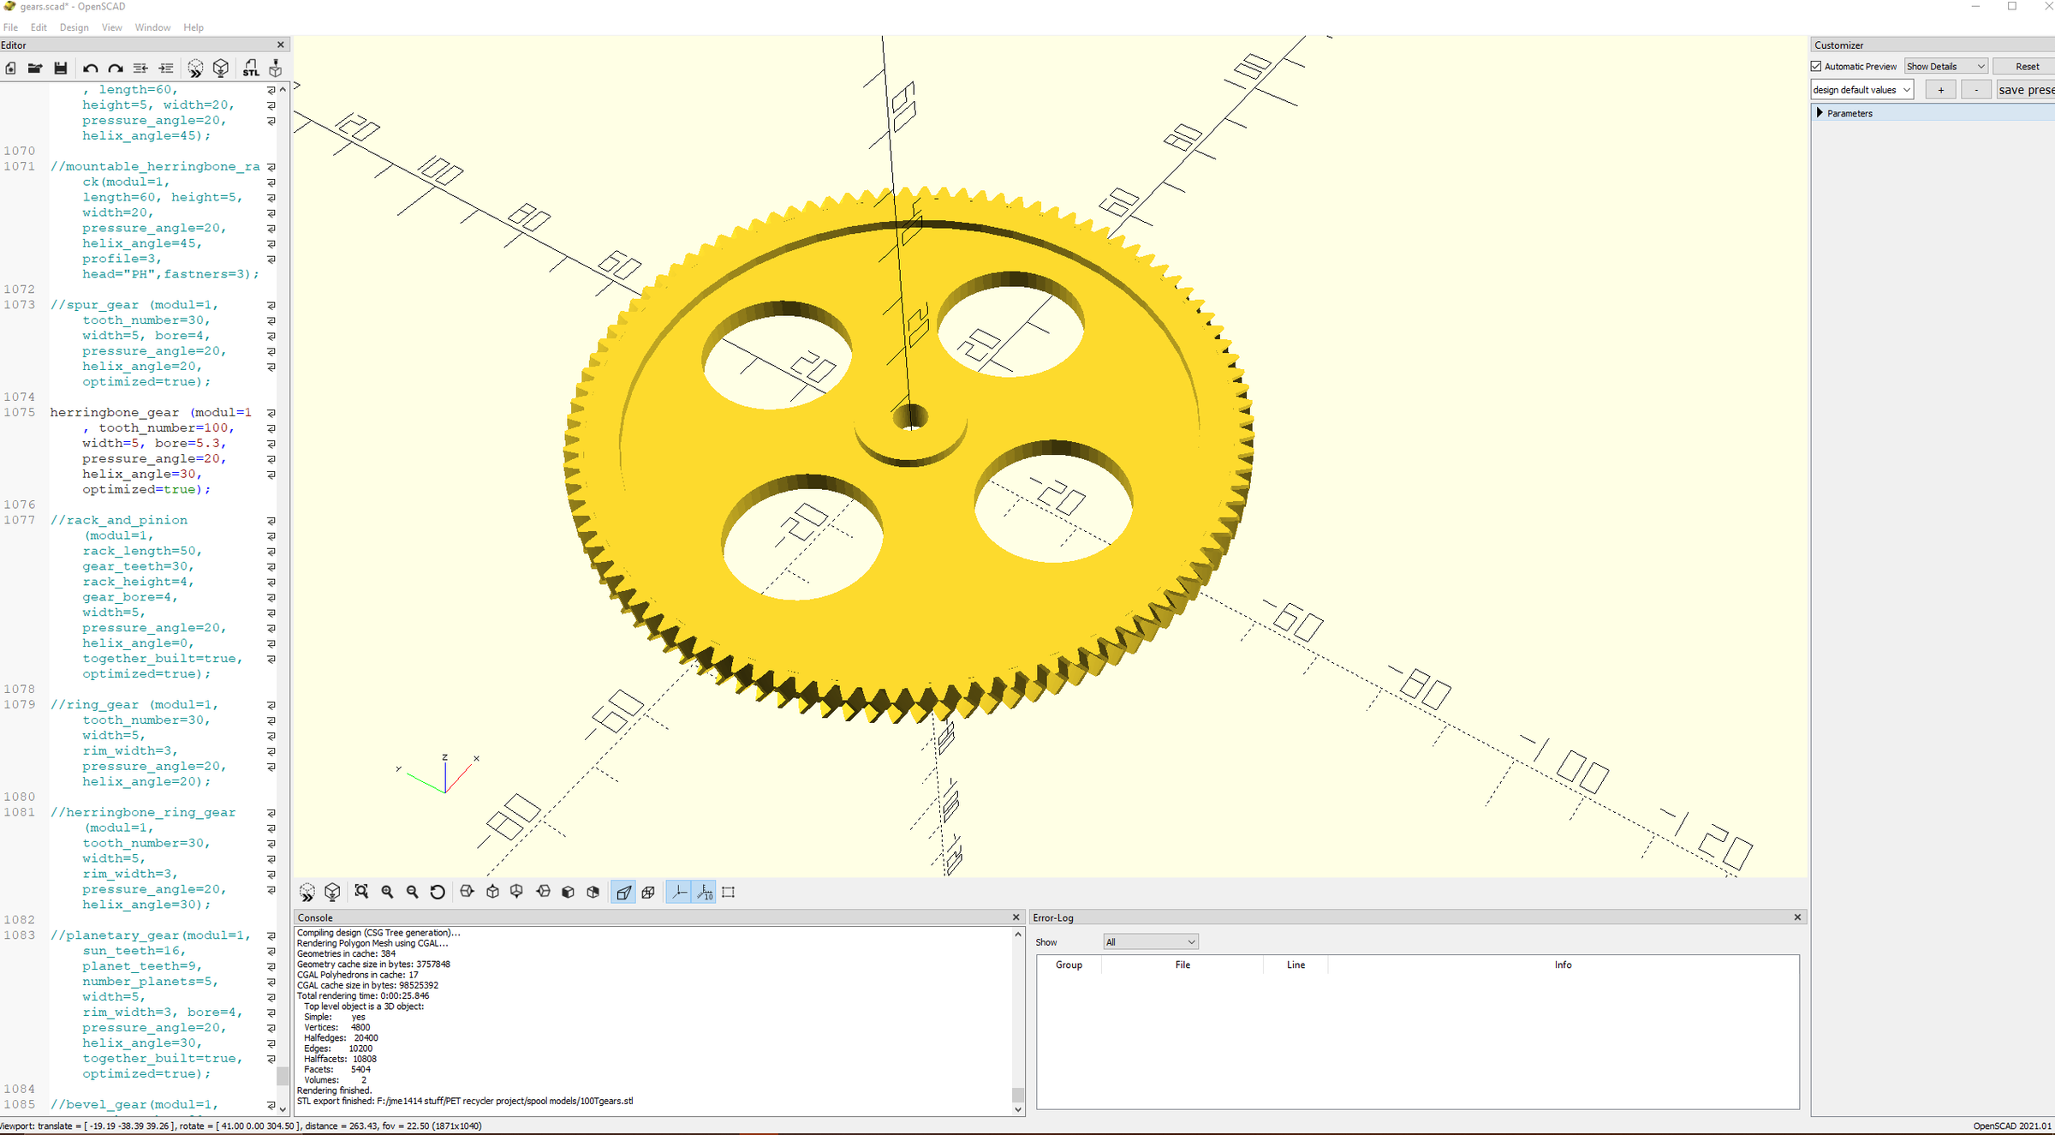Click the Send to 3D printer icon
Screen dimensions: 2055x1135
point(276,69)
